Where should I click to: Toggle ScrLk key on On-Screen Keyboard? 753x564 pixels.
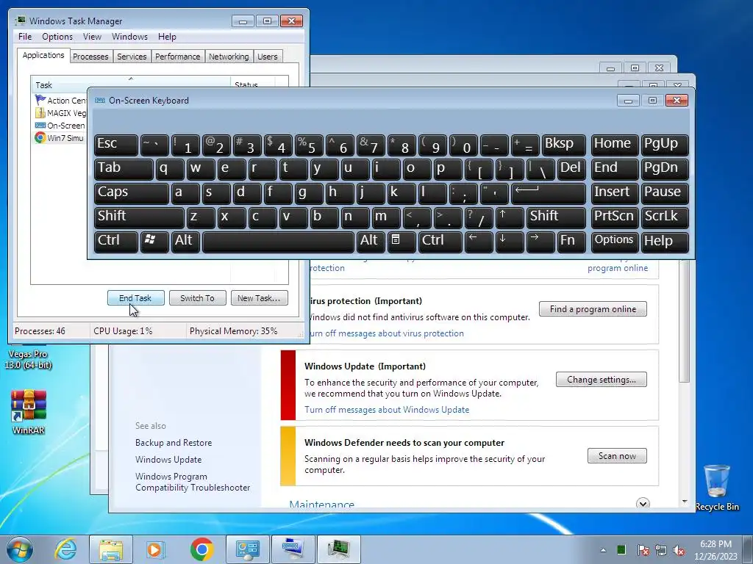[665, 217]
